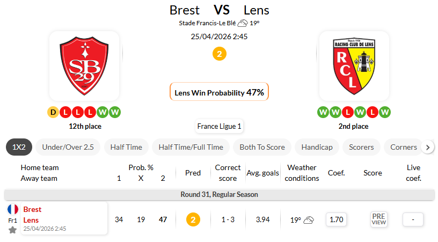Click the orange Pred badge in the match row
The height and width of the screenshot is (242, 438).
[x=193, y=219]
